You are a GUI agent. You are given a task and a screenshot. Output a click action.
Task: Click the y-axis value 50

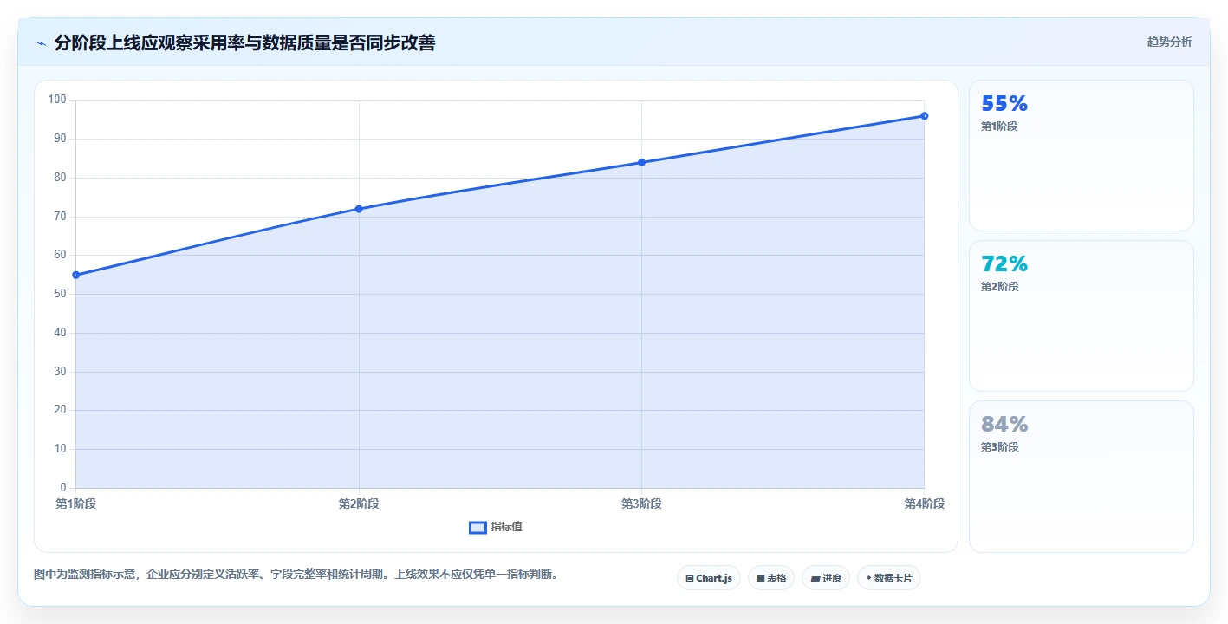(60, 294)
